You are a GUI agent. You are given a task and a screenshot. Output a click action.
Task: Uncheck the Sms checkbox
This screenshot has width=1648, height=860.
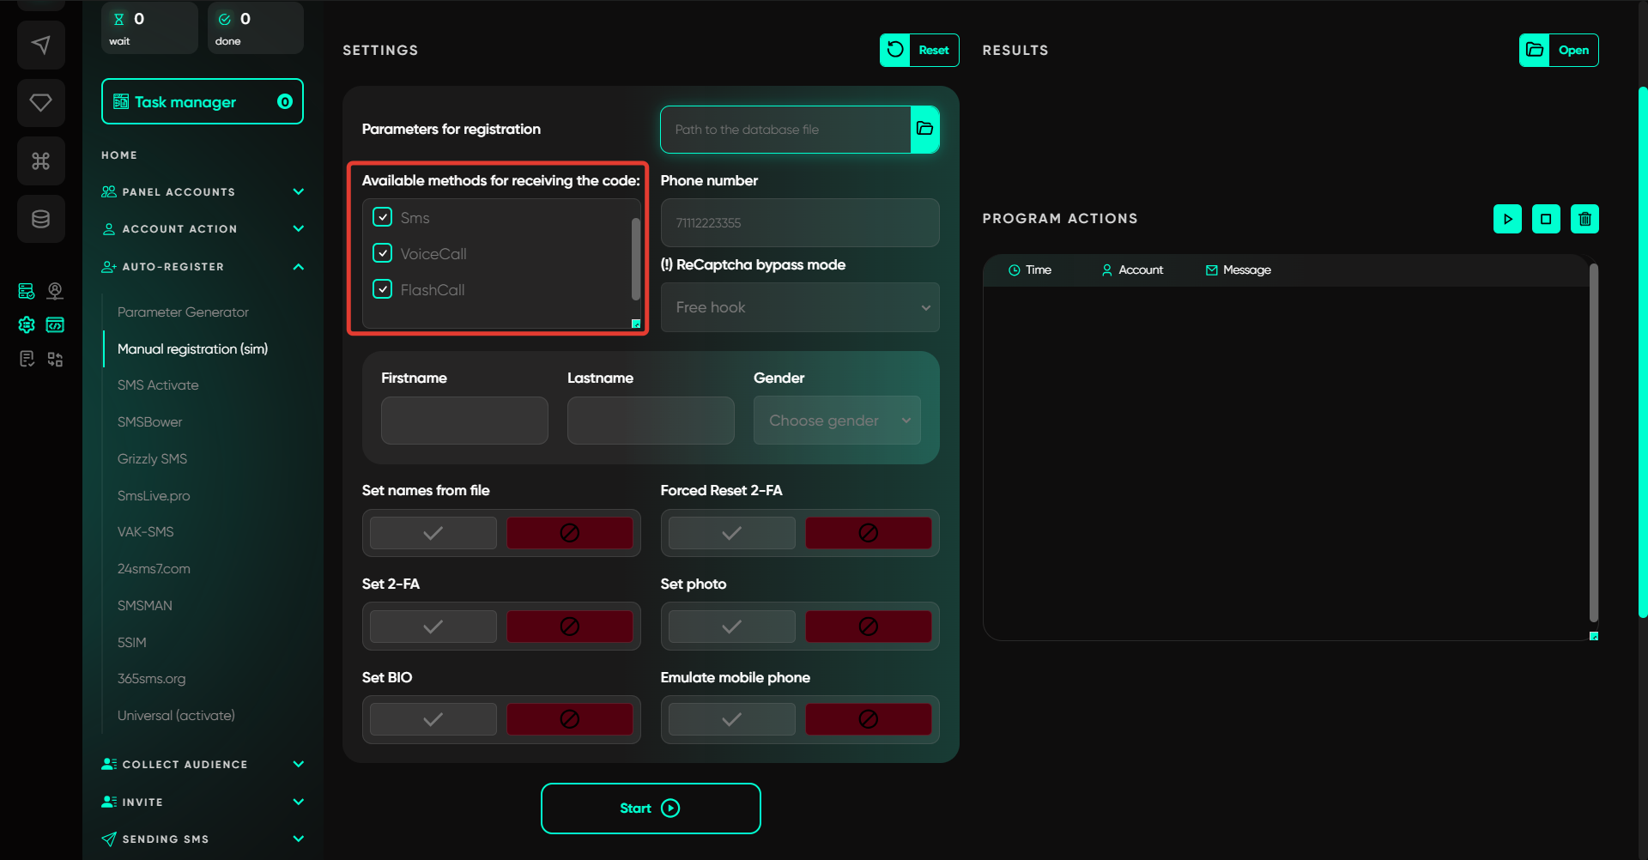pos(383,217)
